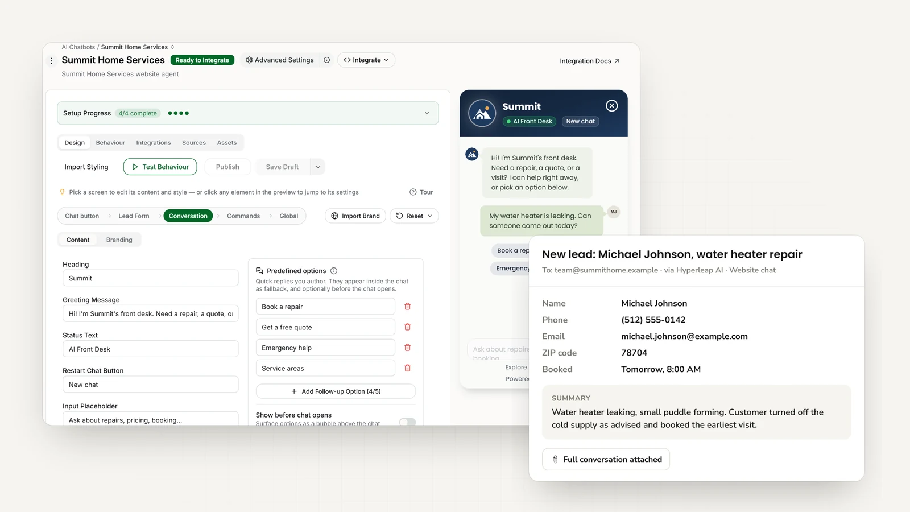This screenshot has width=910, height=512.
Task: Click the Test Behaviour button
Action: coord(160,167)
